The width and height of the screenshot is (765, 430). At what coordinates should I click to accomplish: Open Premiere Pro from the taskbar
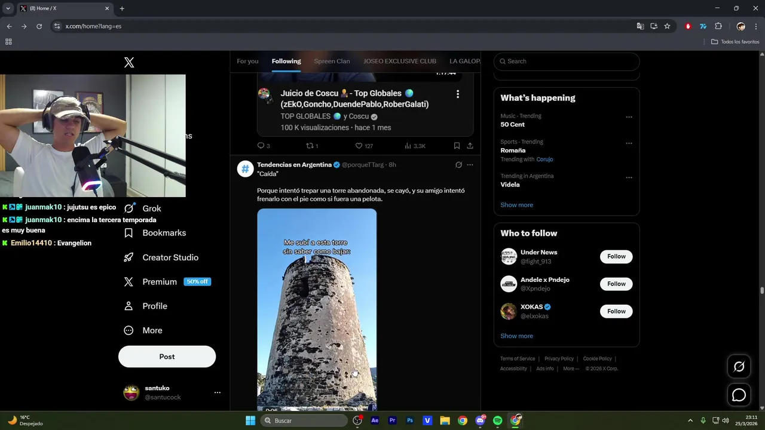392,420
